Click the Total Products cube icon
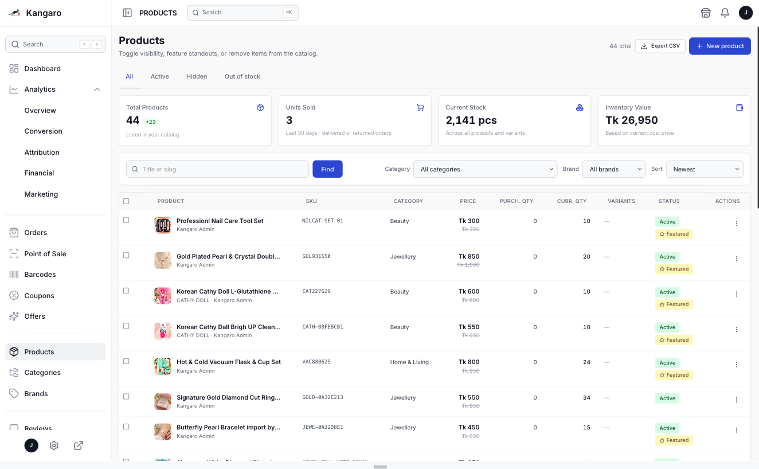Image resolution: width=759 pixels, height=469 pixels. pyautogui.click(x=260, y=108)
